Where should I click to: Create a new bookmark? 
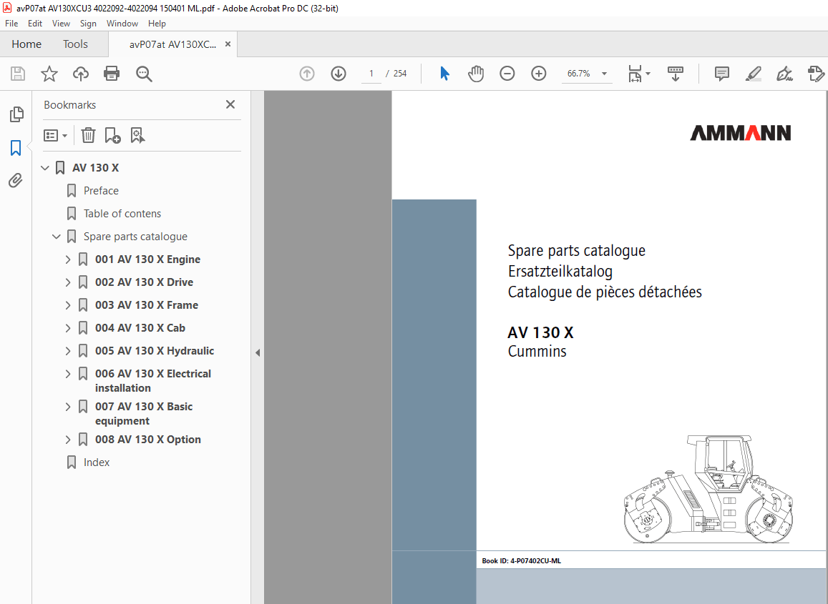pyautogui.click(x=112, y=135)
